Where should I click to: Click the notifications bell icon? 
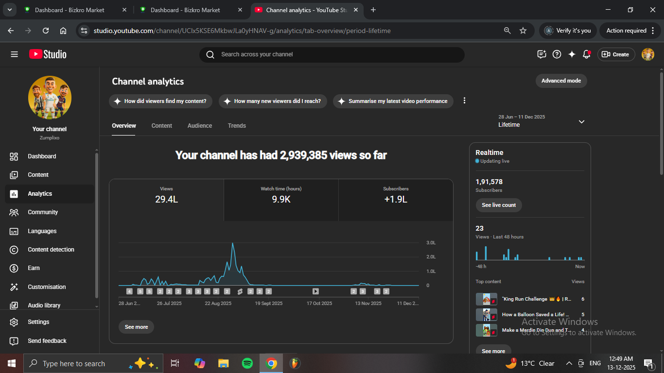pyautogui.click(x=587, y=54)
